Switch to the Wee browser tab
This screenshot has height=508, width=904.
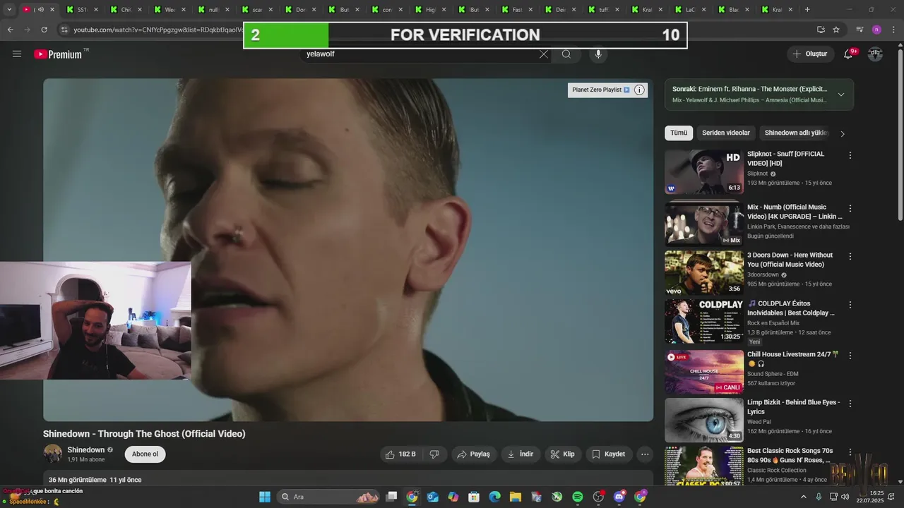169,10
